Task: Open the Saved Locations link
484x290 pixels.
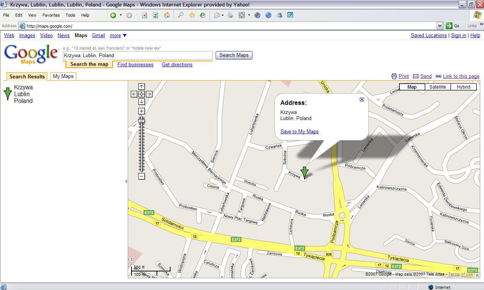Action: [429, 36]
